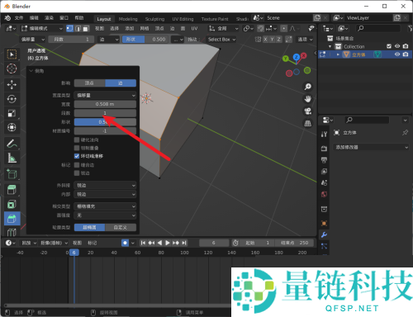Click the green Y axis gizmo ball
The height and width of the screenshot is (317, 413).
click(x=286, y=59)
